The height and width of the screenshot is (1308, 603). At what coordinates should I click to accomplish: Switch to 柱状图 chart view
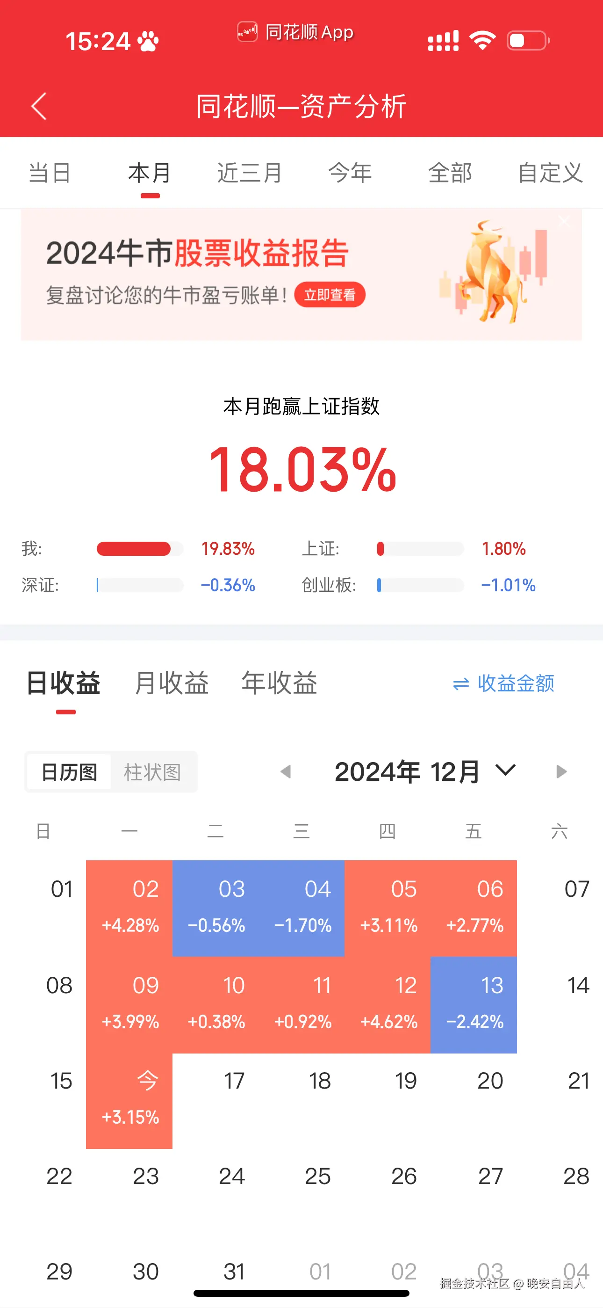(153, 772)
